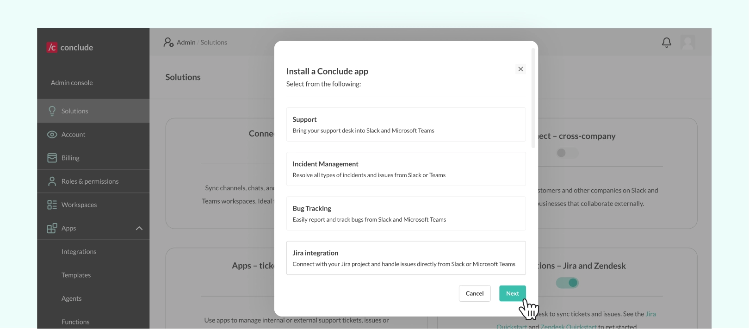Open notifications via bell icon
This screenshot has width=749, height=329.
pos(667,43)
